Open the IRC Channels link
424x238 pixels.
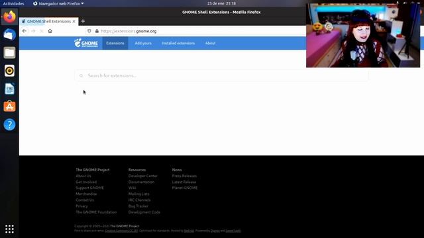[140, 200]
